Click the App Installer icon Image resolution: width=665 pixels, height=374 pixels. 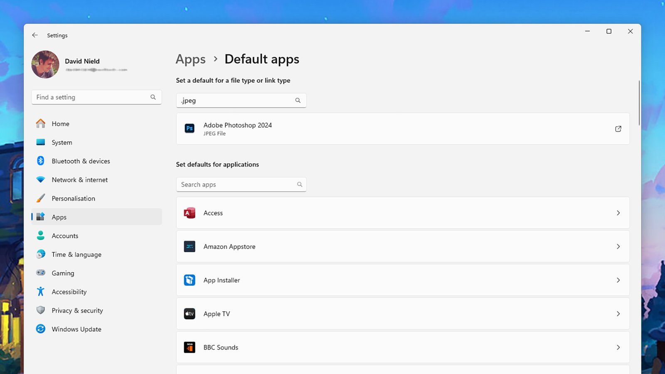[190, 280]
